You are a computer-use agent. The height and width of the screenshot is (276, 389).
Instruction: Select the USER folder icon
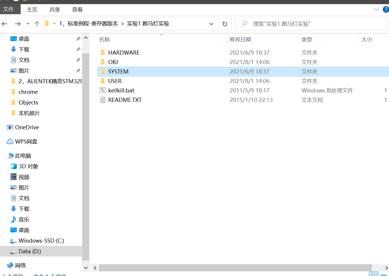tap(103, 81)
